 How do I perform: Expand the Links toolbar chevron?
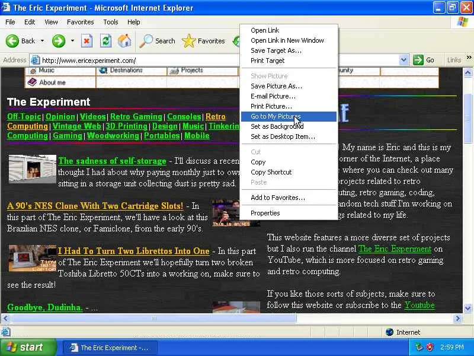469,58
